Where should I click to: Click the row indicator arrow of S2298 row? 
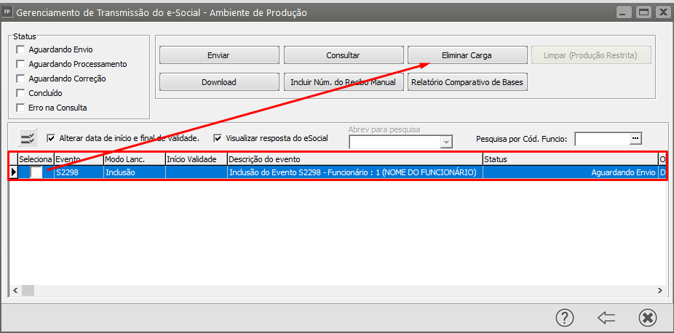(x=13, y=172)
